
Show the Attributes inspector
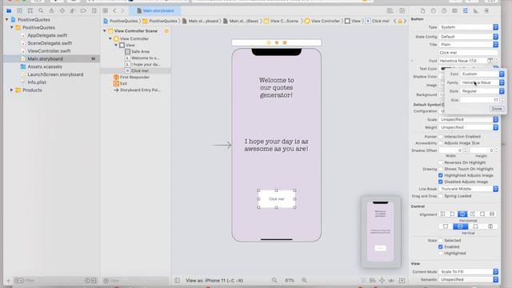466,10
